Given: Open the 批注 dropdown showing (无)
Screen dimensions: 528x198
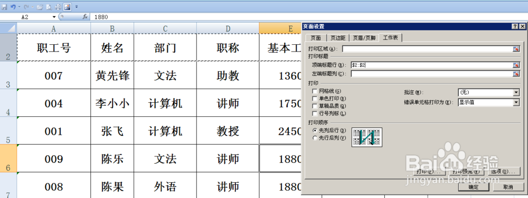Looking at the screenshot, I should 489,92.
